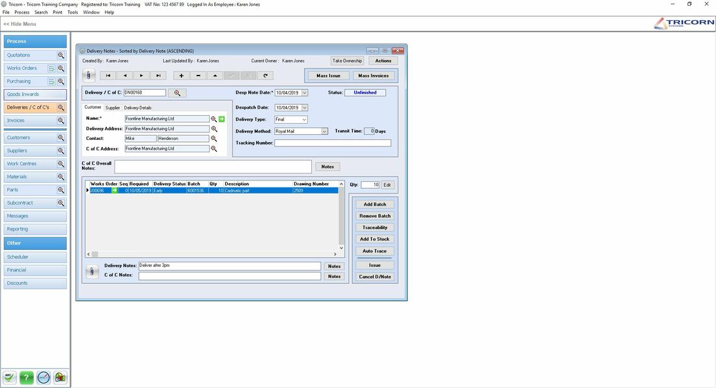Open Invoices search magnifier
Viewport: 716px width, 388px height.
coord(61,121)
